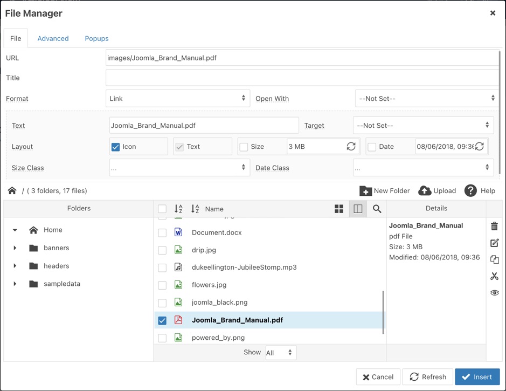Click the Refresh button
Image resolution: width=506 pixels, height=391 pixels.
pyautogui.click(x=427, y=377)
